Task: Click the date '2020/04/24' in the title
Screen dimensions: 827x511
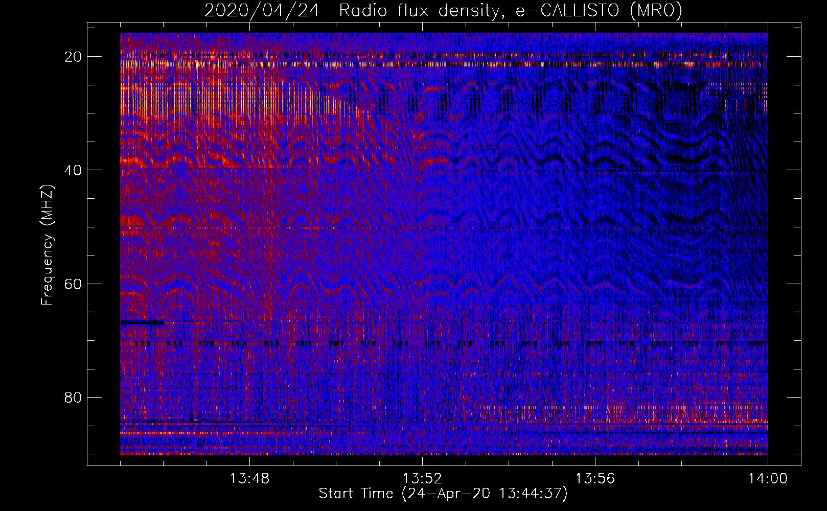Action: (x=262, y=10)
